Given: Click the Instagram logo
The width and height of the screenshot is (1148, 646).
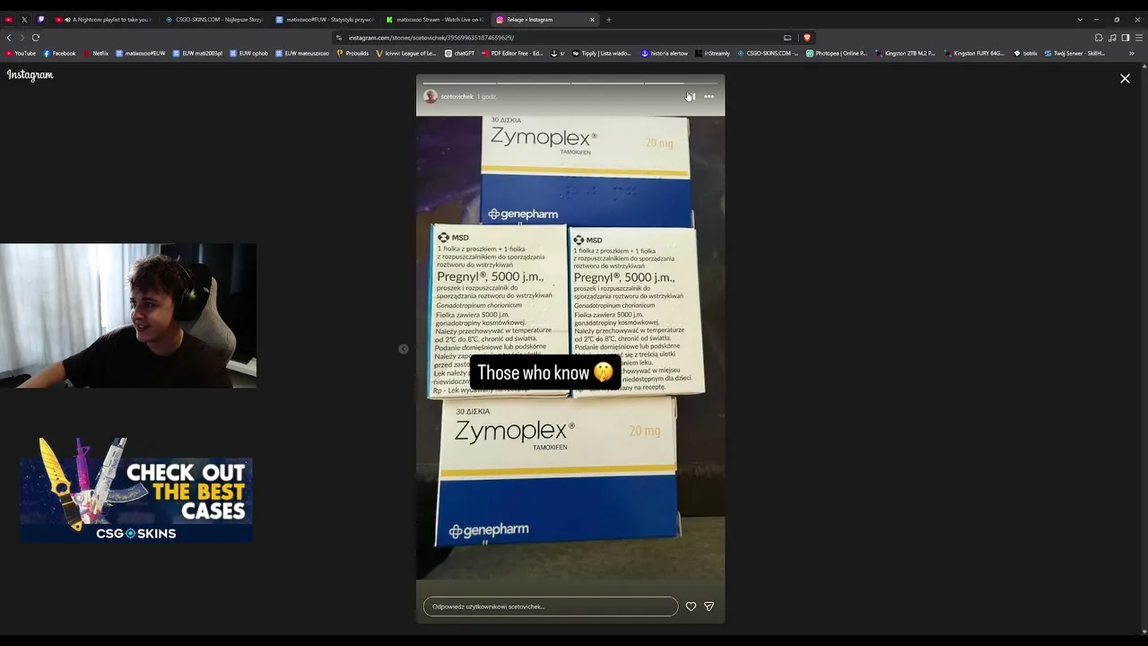Looking at the screenshot, I should [30, 75].
